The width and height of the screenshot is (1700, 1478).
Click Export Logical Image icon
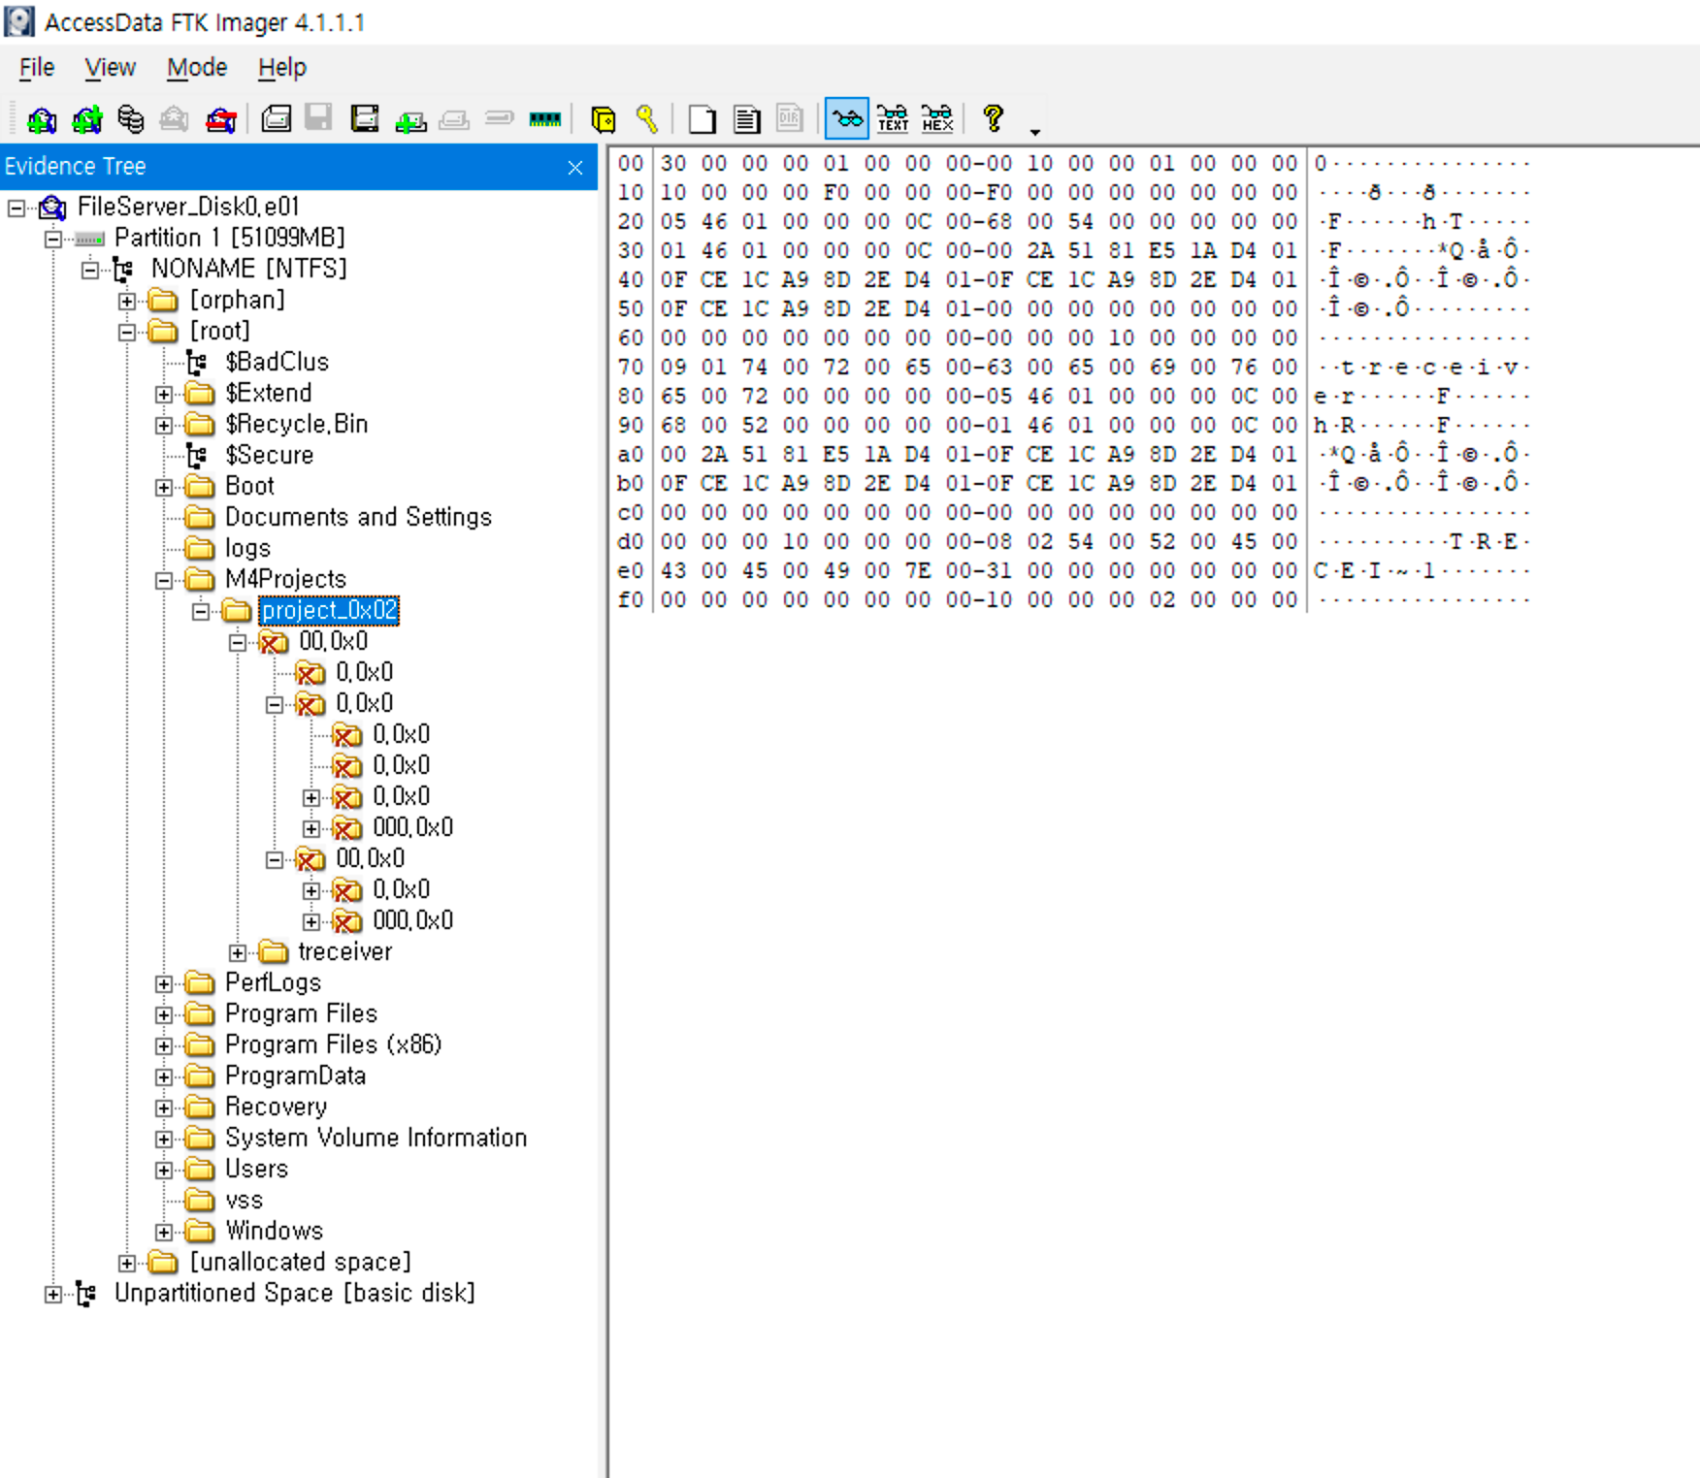pyautogui.click(x=365, y=119)
